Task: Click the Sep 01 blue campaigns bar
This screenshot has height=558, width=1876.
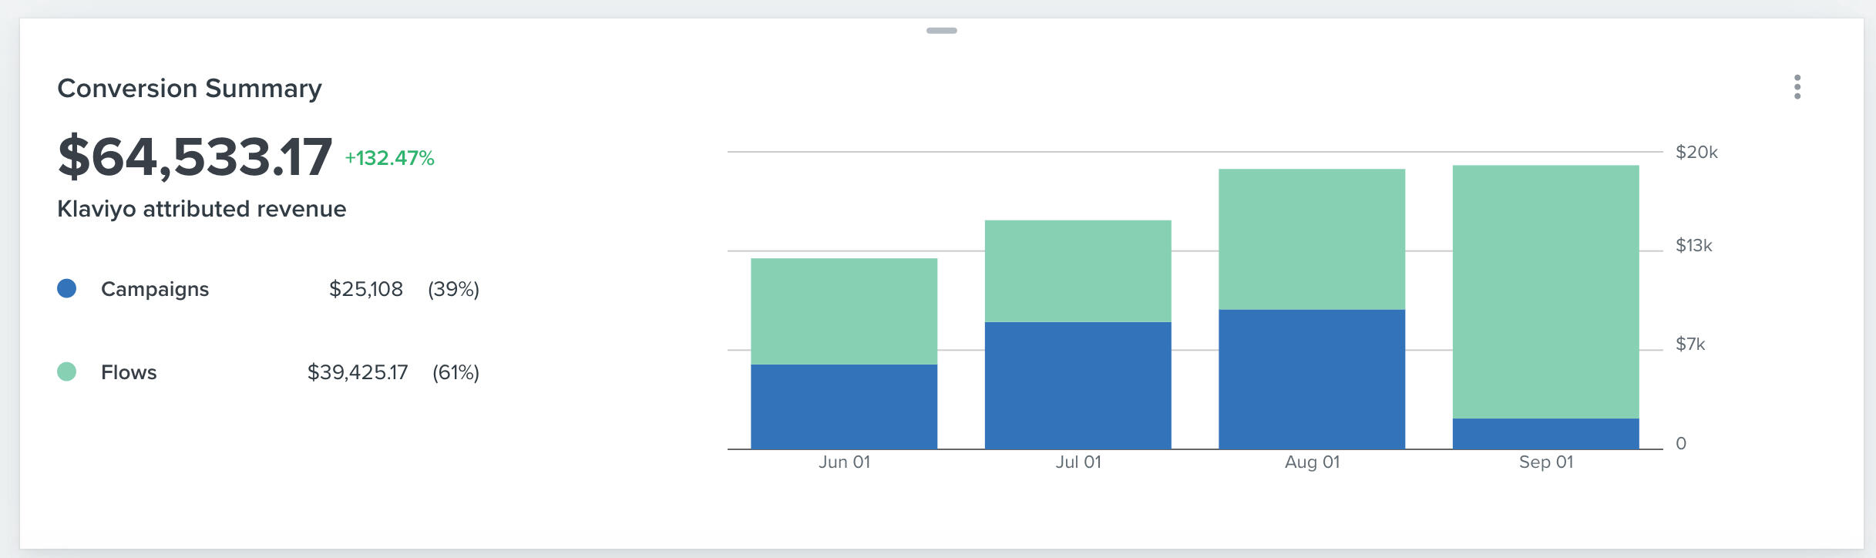Action: [x=1545, y=433]
